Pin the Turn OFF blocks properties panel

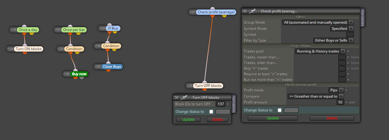point(184,97)
